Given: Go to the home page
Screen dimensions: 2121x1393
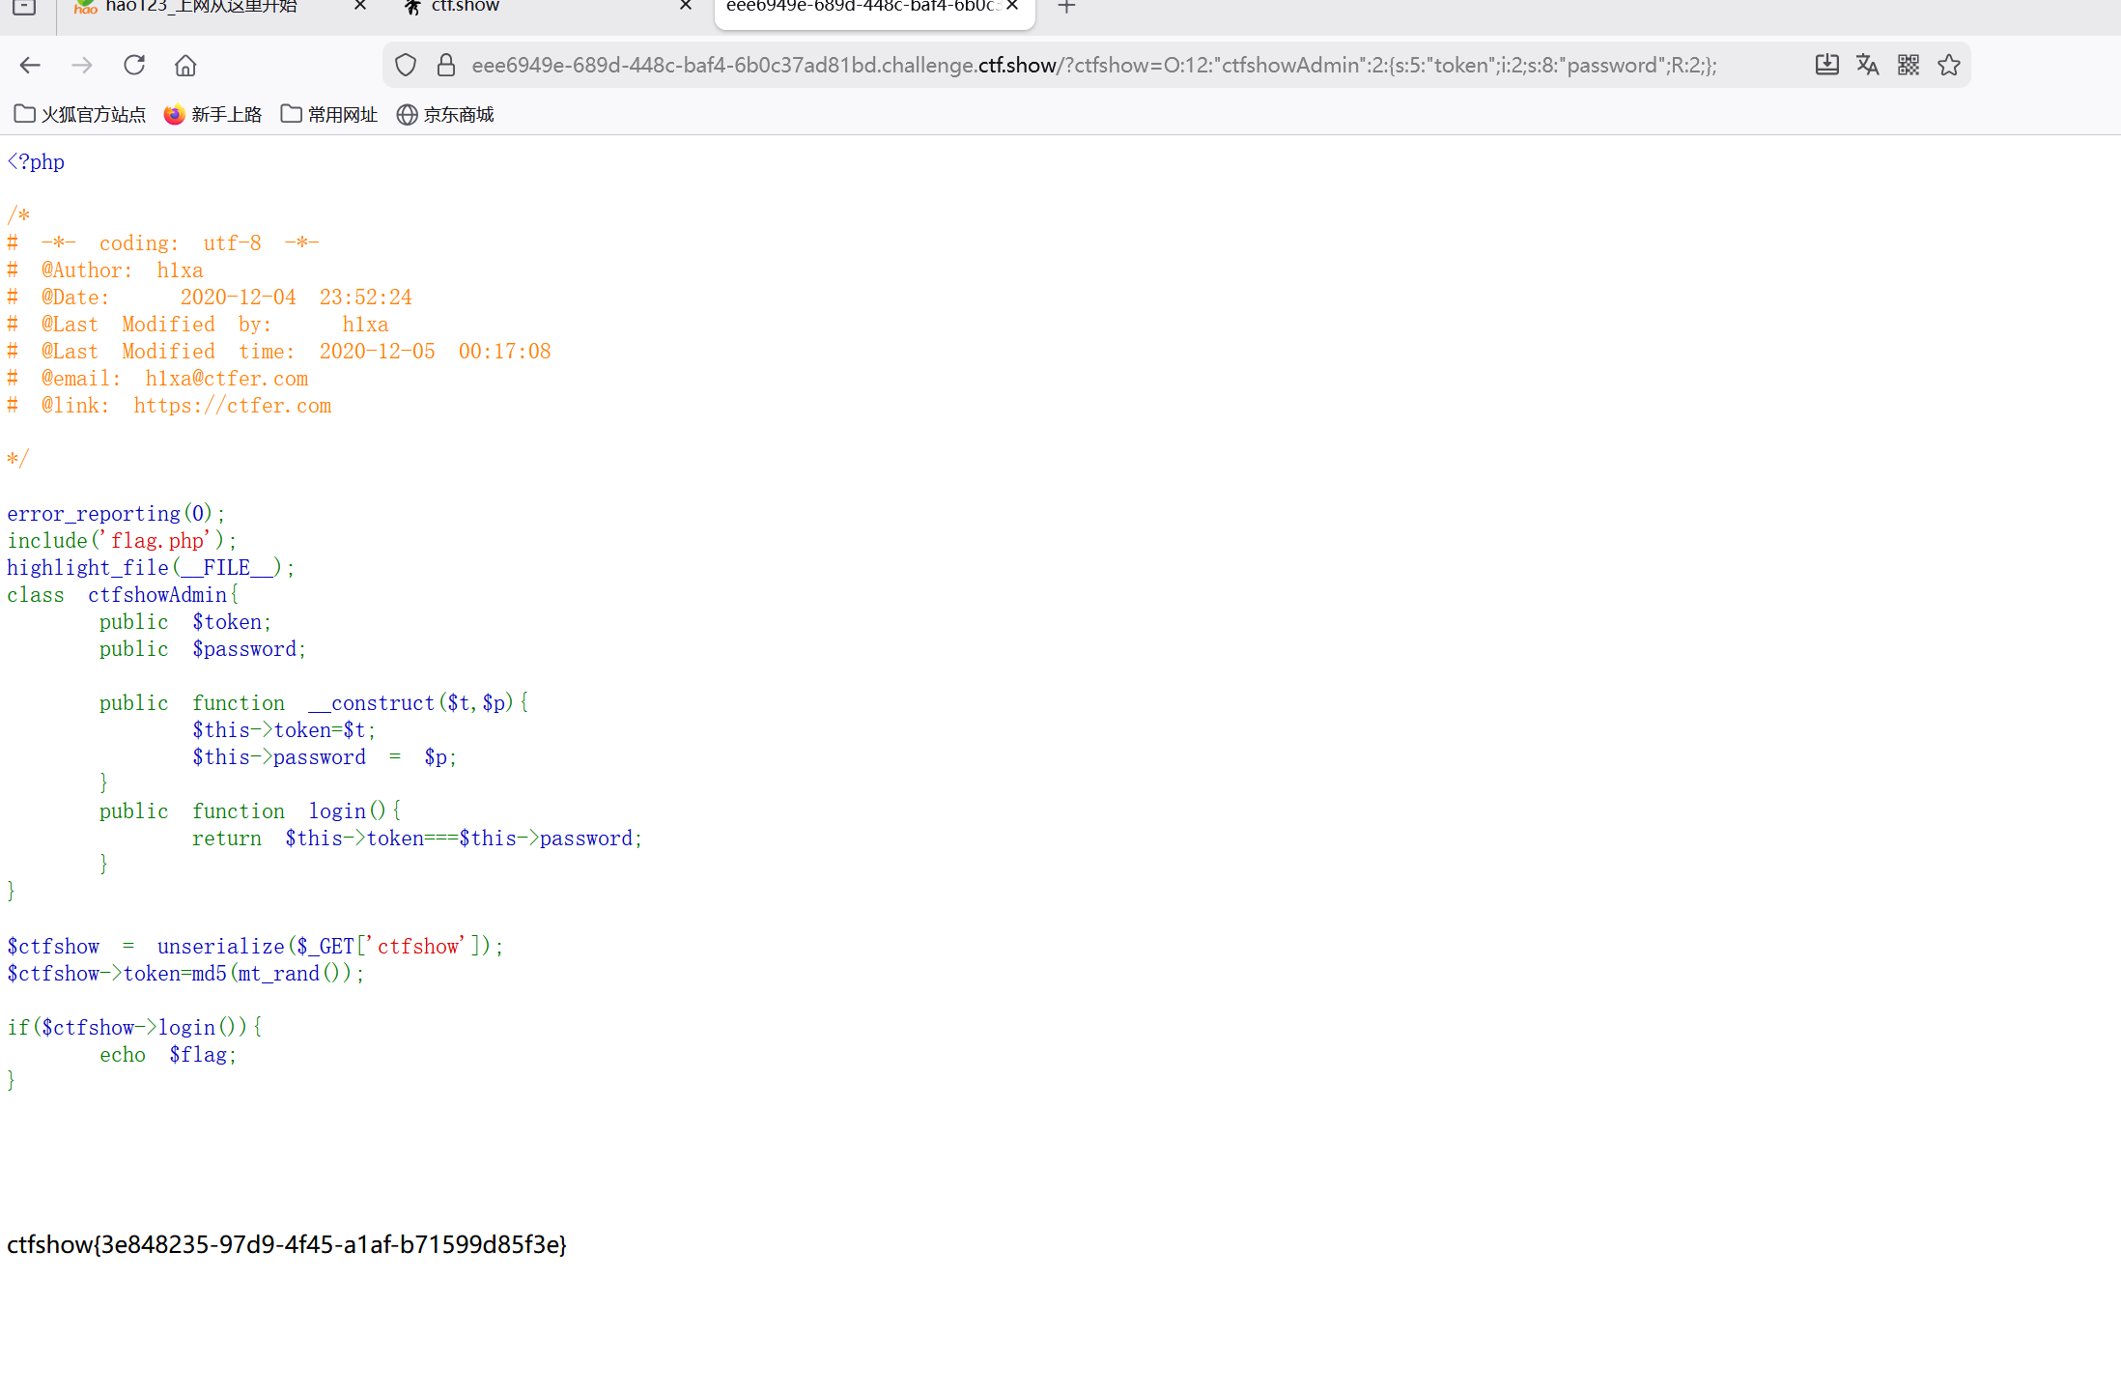Looking at the screenshot, I should (x=185, y=65).
